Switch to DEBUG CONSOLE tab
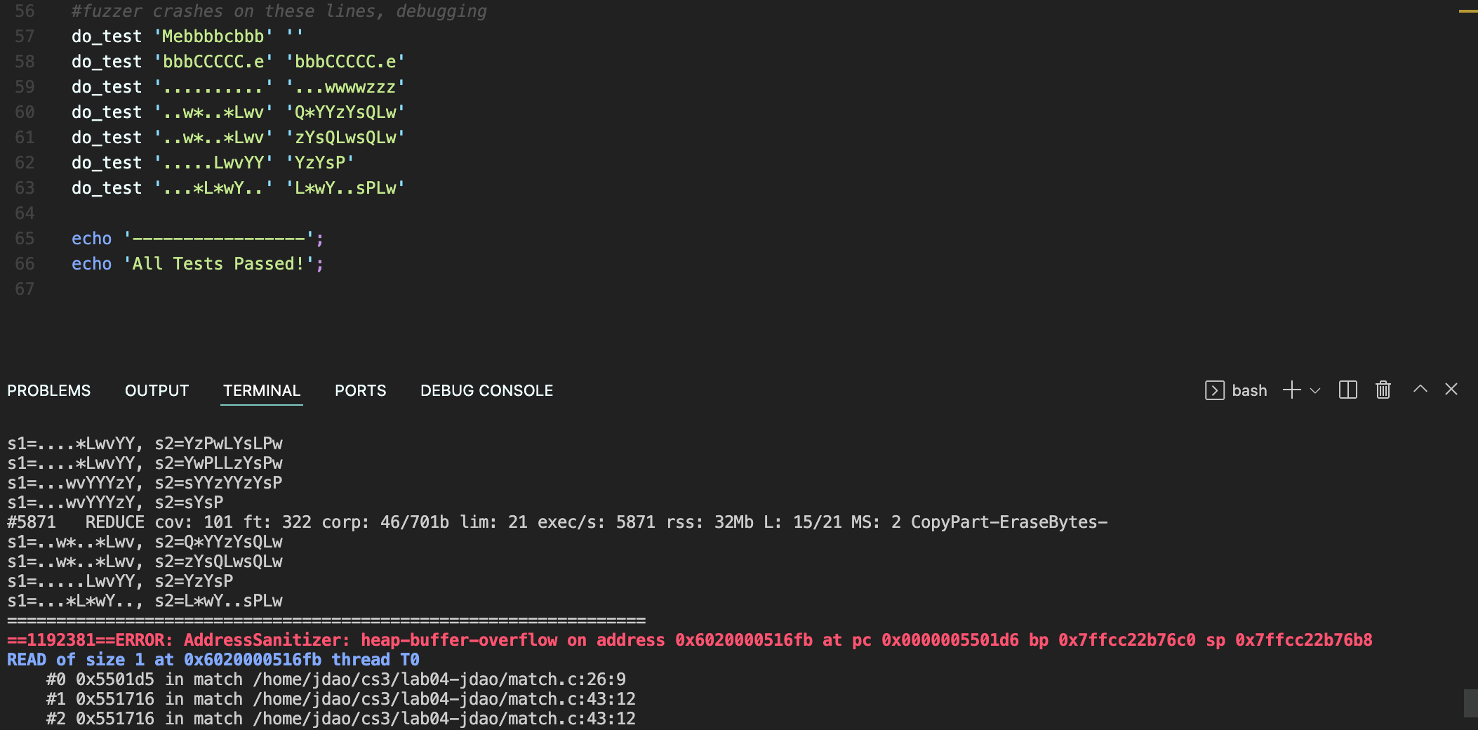1478x730 pixels. 486,391
